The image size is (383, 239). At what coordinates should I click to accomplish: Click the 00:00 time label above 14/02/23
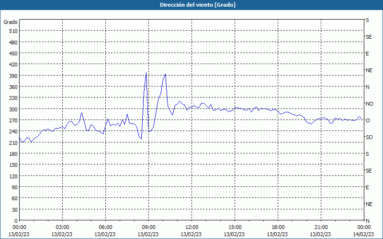coord(364,228)
